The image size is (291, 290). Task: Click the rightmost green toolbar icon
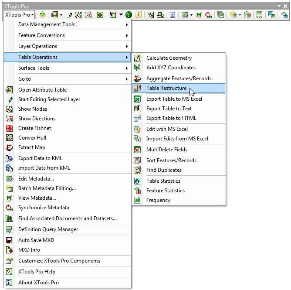pos(284,15)
